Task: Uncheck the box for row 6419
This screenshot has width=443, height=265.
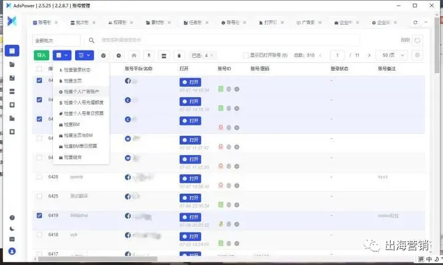Action: tap(39, 215)
